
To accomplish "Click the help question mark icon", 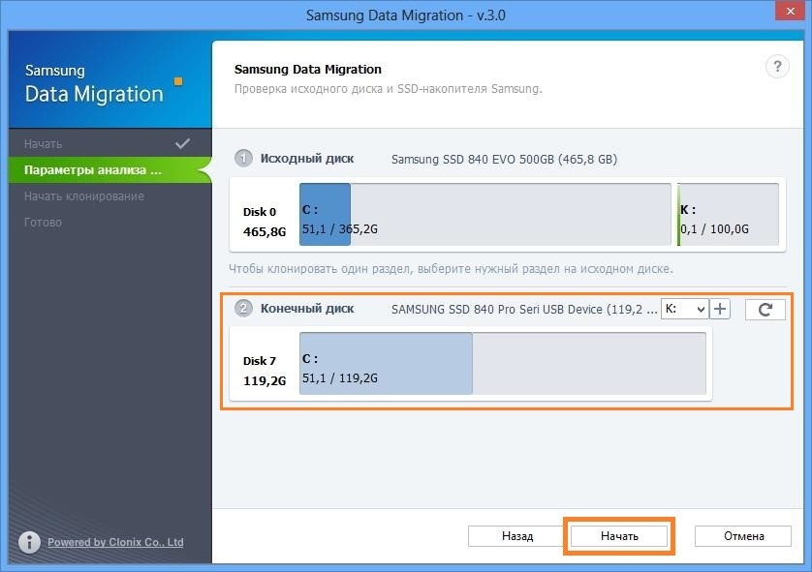I will [777, 67].
